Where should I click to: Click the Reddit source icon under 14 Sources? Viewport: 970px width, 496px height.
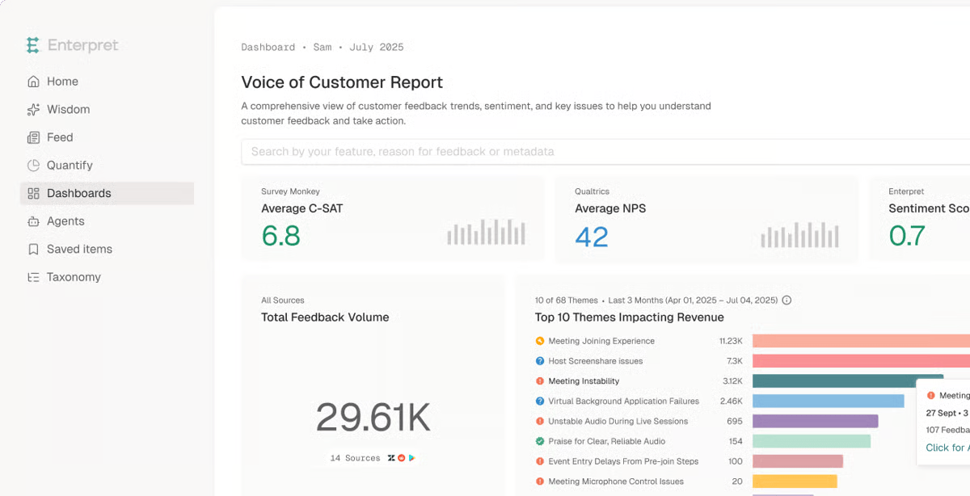pyautogui.click(x=401, y=458)
